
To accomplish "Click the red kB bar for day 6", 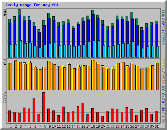I will 34,110.
